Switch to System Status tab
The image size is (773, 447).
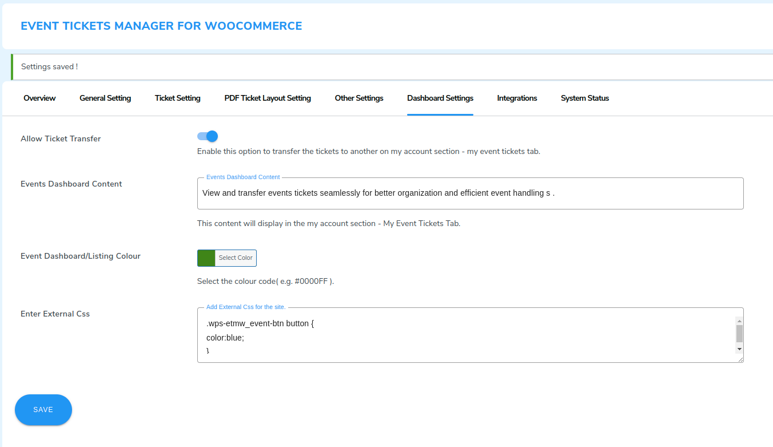tap(585, 98)
